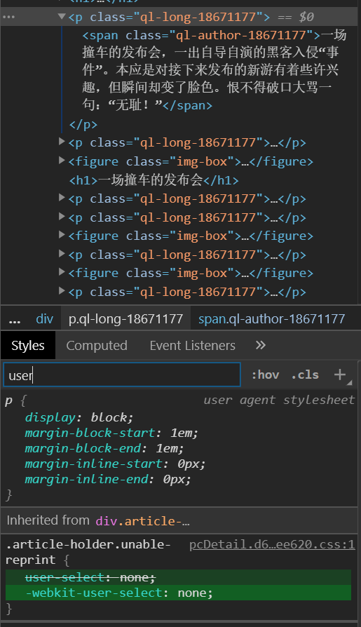The image size is (361, 627).
Task: Click the p selector in user agent rule
Action: (x=9, y=401)
